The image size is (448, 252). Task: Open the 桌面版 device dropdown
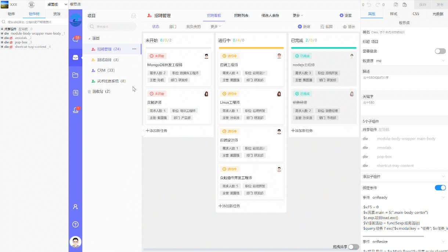(x=57, y=4)
